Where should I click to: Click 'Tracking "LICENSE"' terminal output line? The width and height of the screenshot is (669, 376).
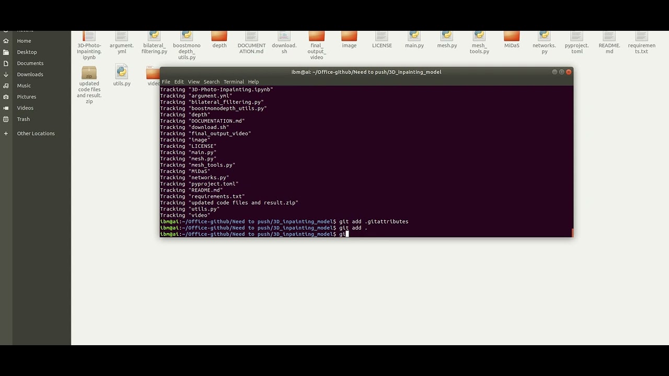[188, 146]
